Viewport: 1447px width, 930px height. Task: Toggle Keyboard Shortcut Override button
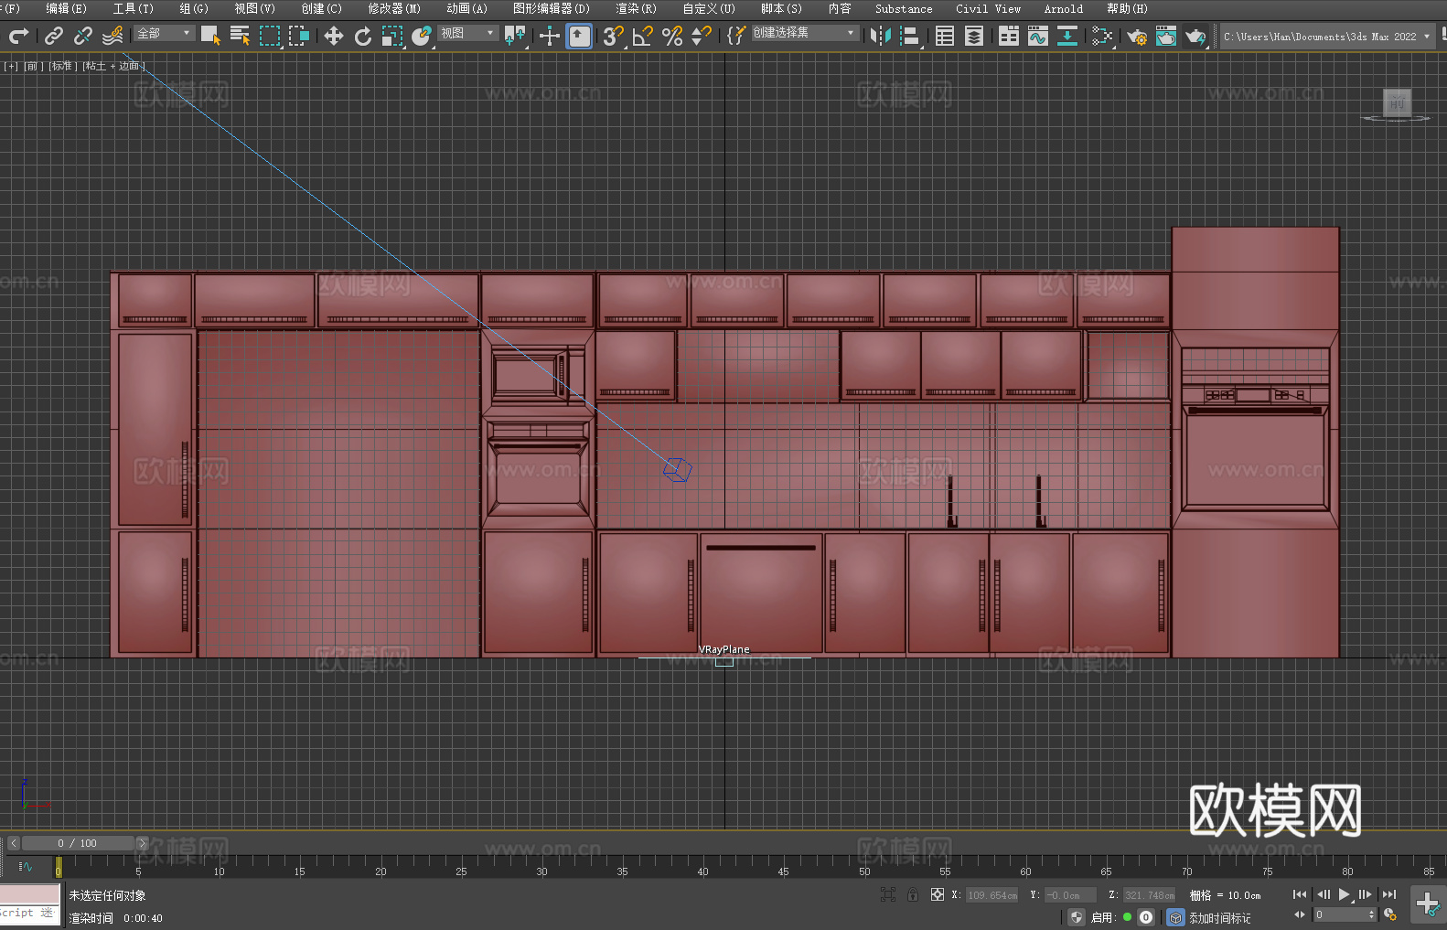pos(579,36)
